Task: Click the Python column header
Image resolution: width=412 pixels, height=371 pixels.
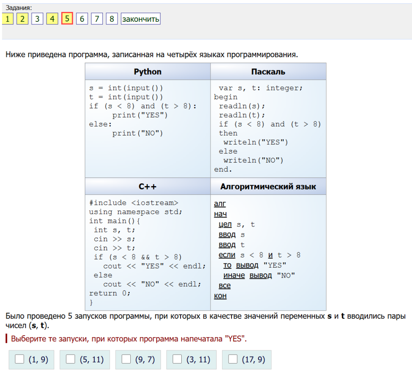Action: (148, 72)
